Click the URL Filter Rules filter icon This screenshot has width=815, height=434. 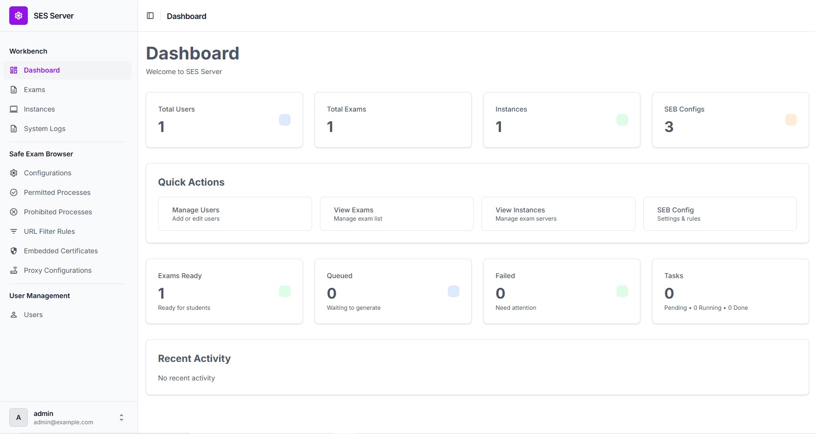tap(14, 231)
